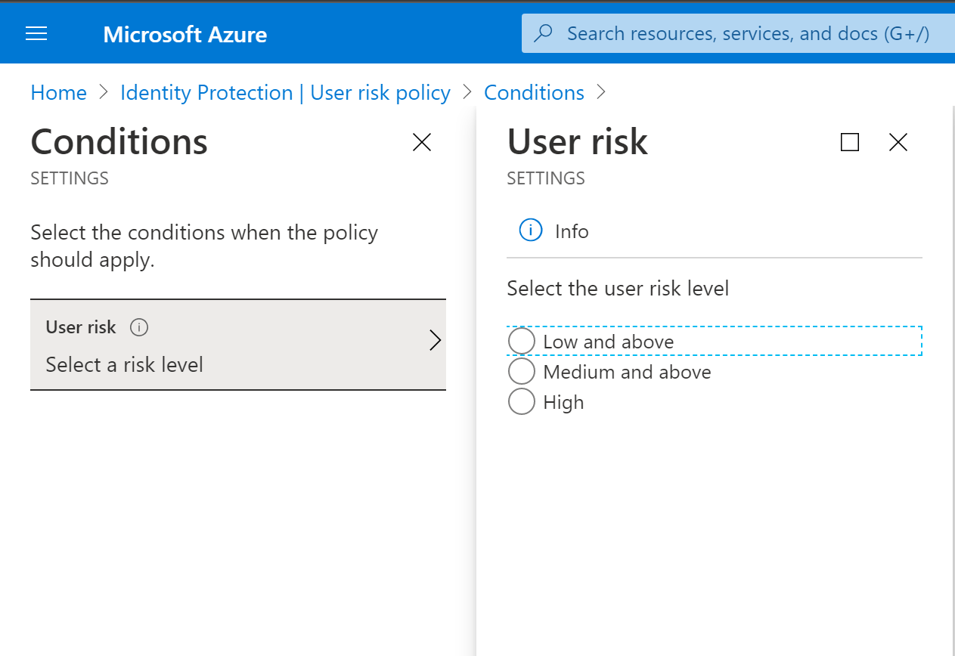Click the info tooltip icon beside User risk
The height and width of the screenshot is (656, 955).
point(139,327)
